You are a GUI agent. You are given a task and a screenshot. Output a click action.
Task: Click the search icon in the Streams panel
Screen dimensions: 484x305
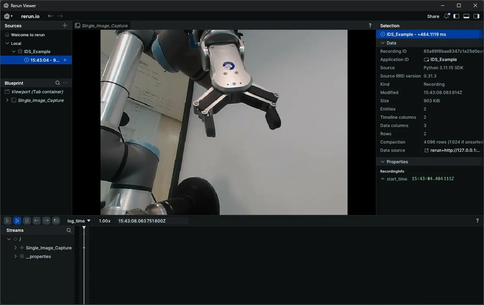pos(69,230)
